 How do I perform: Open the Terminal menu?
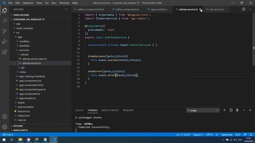64,3
